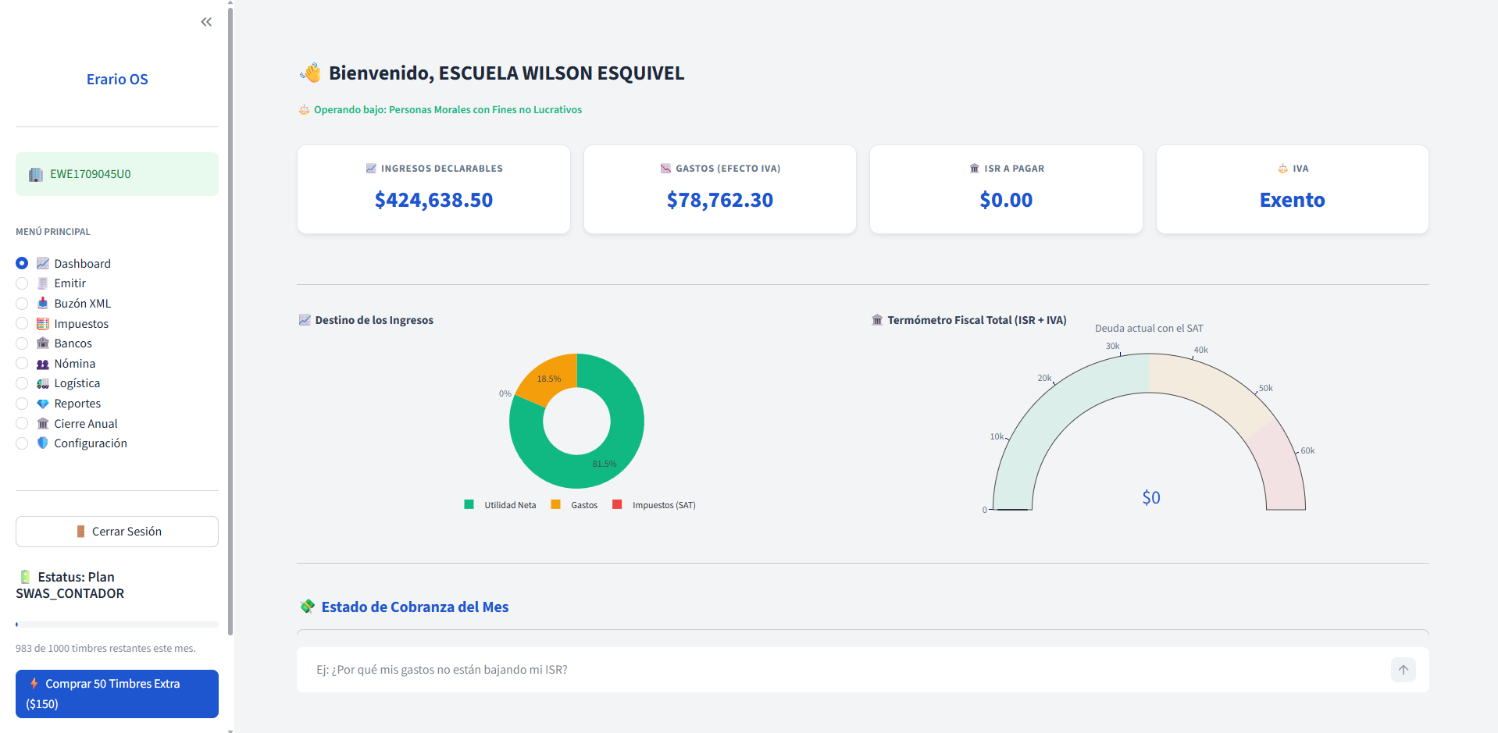Click the Nómina people icon
1498x733 pixels.
pos(43,363)
